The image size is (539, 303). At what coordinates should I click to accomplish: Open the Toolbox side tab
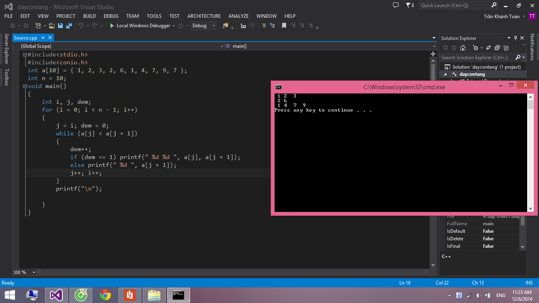(6, 77)
